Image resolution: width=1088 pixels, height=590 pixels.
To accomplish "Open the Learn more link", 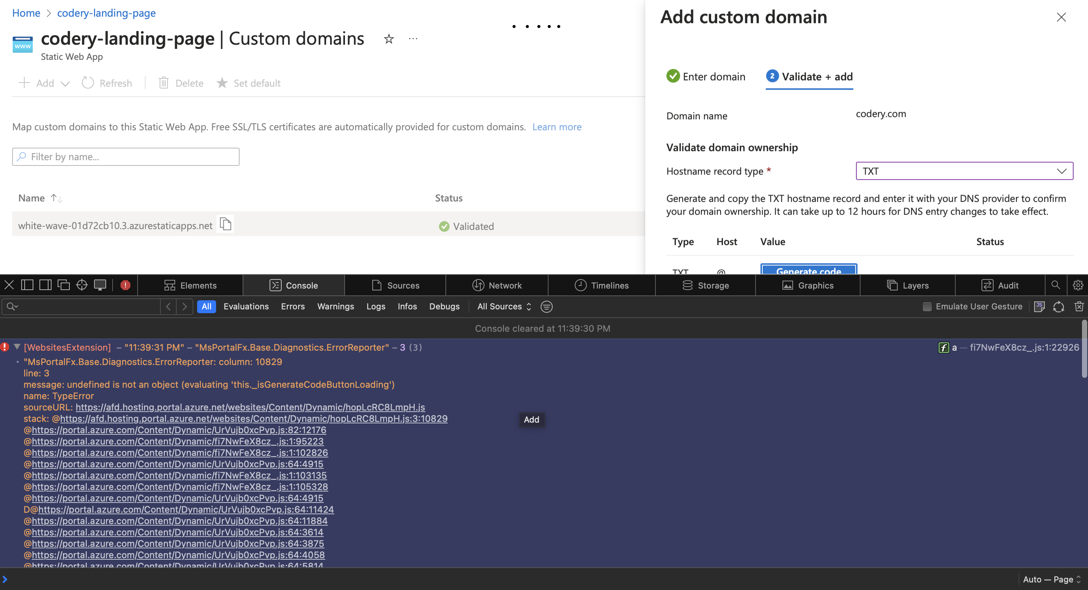I will (x=557, y=126).
